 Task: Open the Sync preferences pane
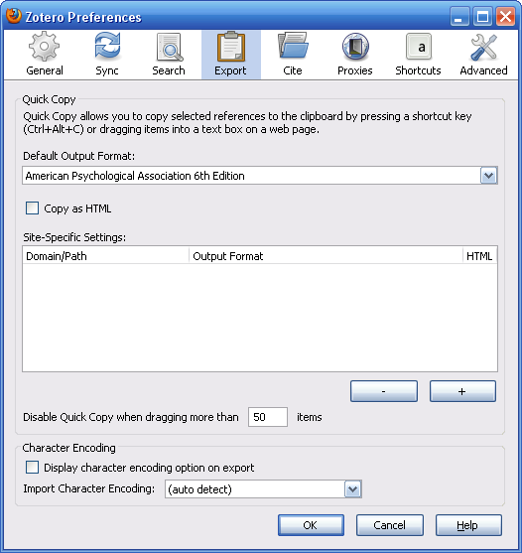pyautogui.click(x=107, y=55)
